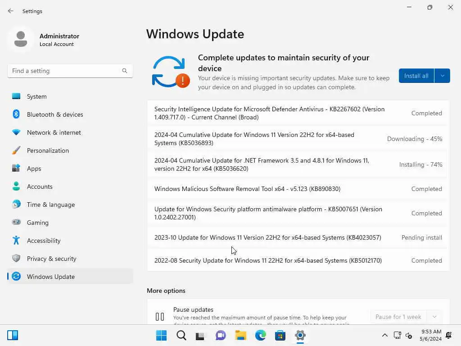The image size is (461, 346).
Task: Click the KB4023057 2023-10 update row
Action: pos(298,237)
